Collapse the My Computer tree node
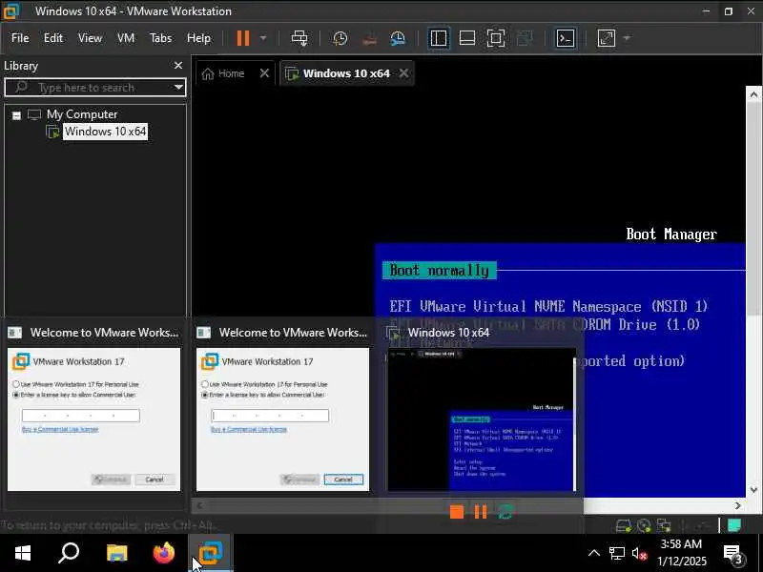Viewport: 763px width, 572px height. (16, 115)
